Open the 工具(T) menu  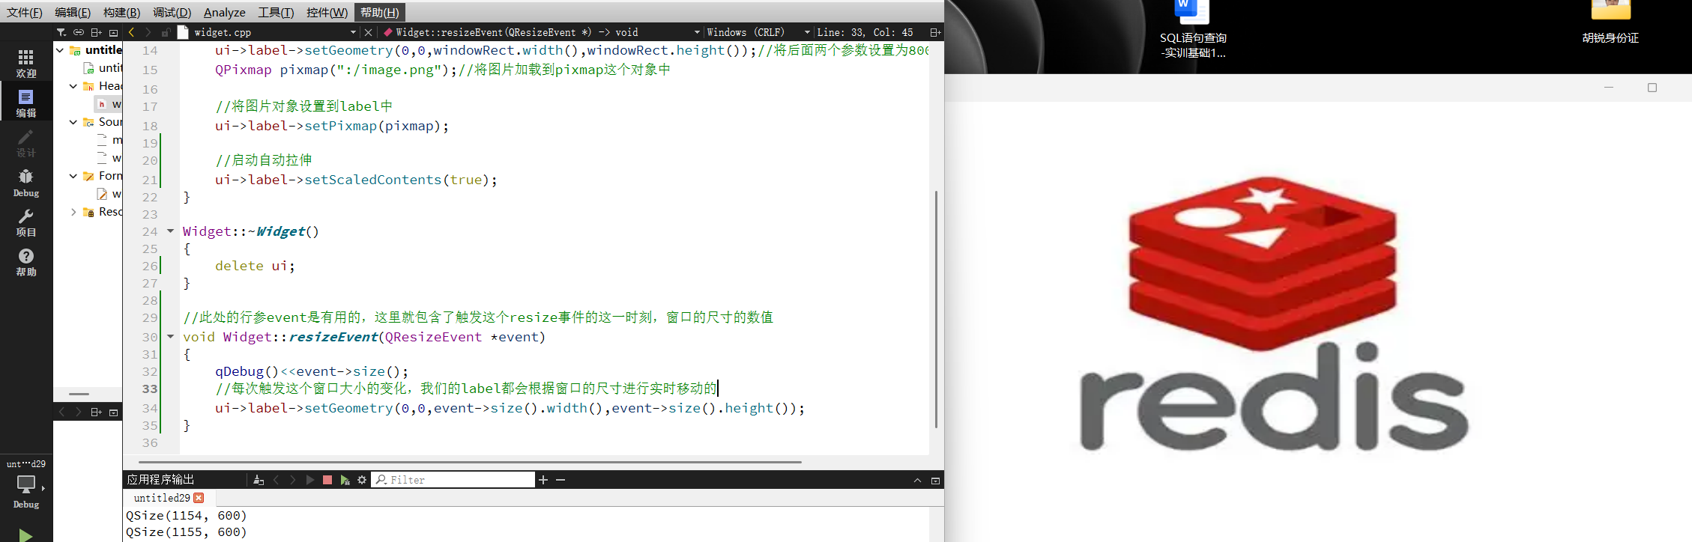tap(276, 12)
